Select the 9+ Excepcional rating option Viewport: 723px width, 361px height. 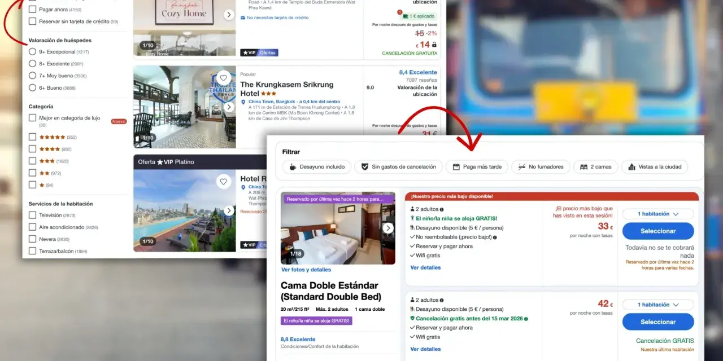click(x=33, y=52)
